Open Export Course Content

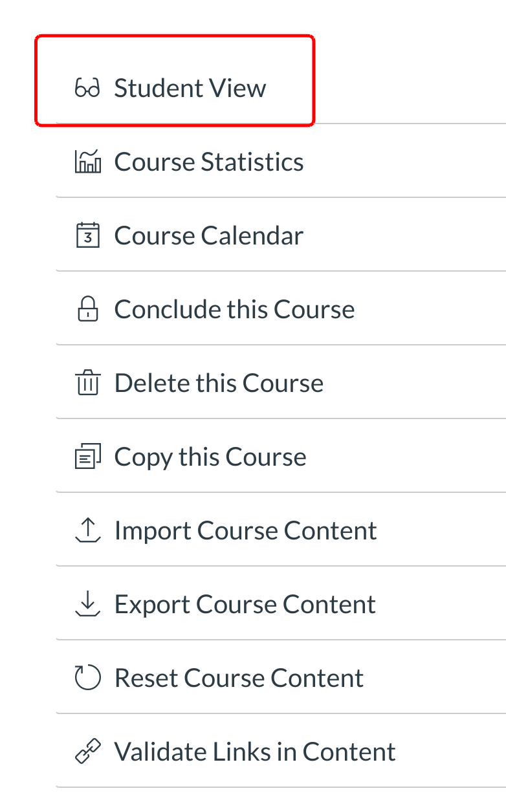[x=245, y=605]
